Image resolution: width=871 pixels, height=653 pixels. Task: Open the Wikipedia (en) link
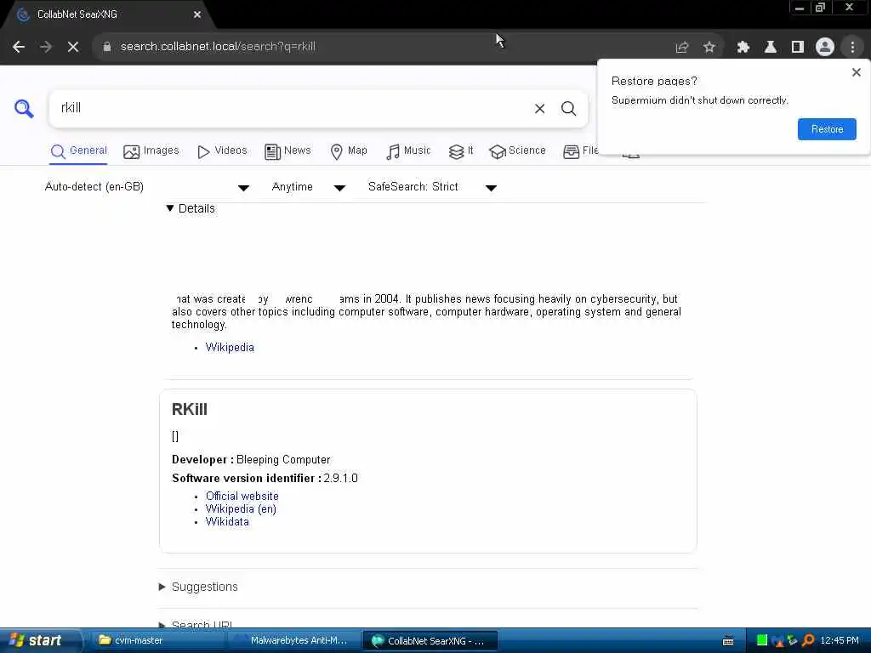(241, 508)
